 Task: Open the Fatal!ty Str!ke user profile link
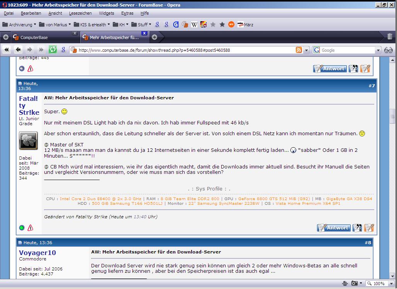point(29,105)
